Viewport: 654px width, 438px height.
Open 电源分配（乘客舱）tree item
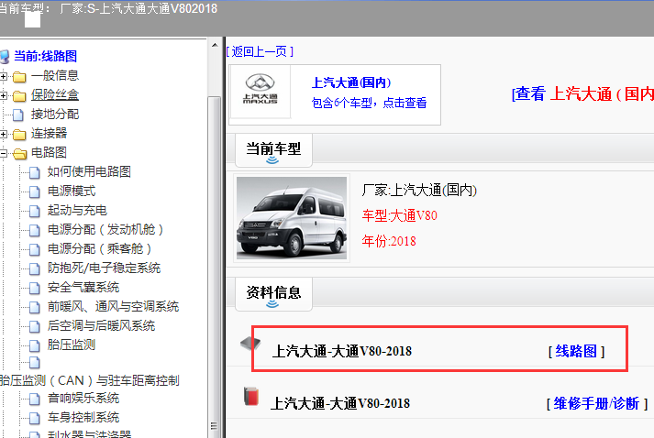click(99, 248)
